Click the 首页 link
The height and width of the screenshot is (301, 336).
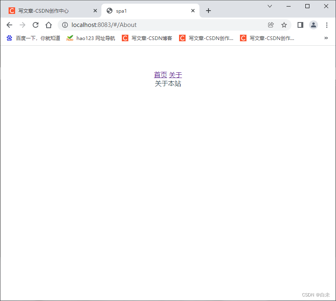click(161, 75)
